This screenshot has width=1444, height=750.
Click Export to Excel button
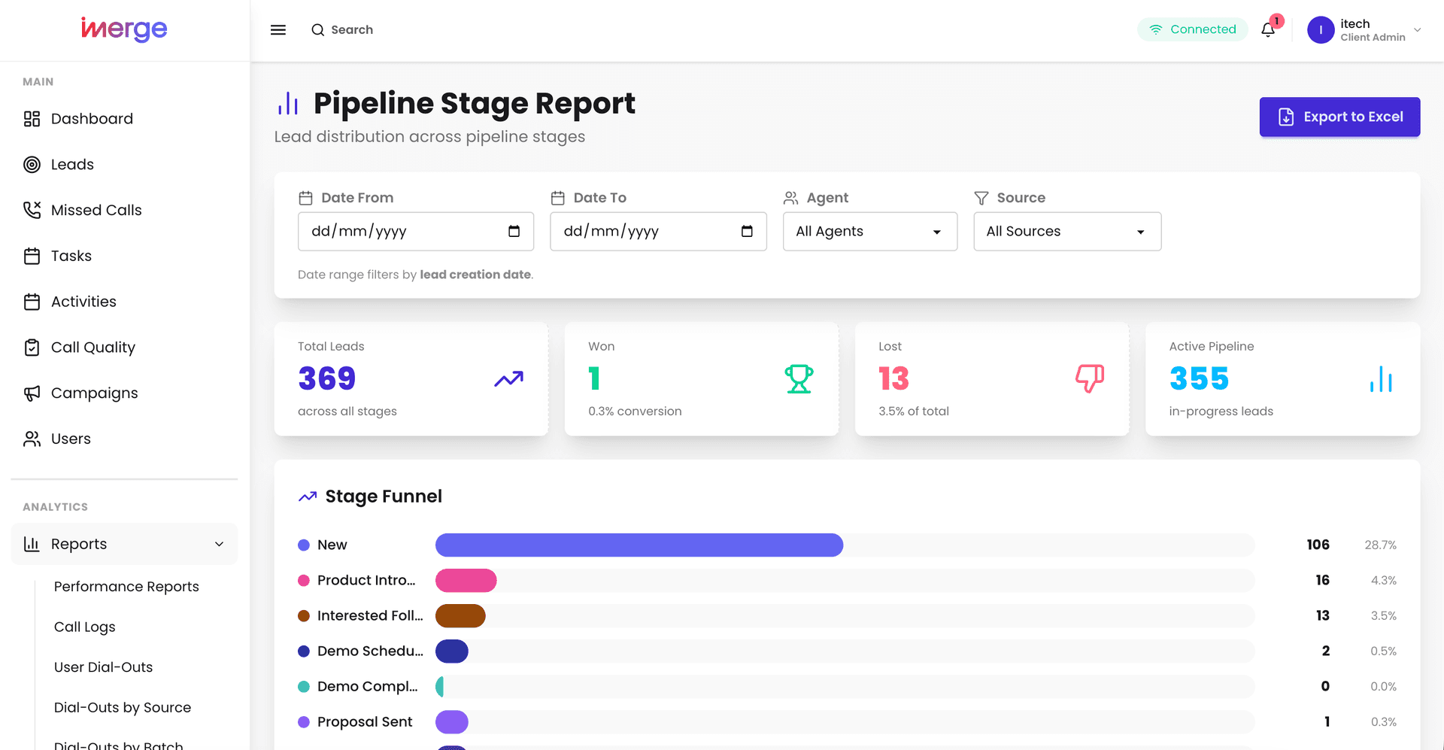[1339, 117]
